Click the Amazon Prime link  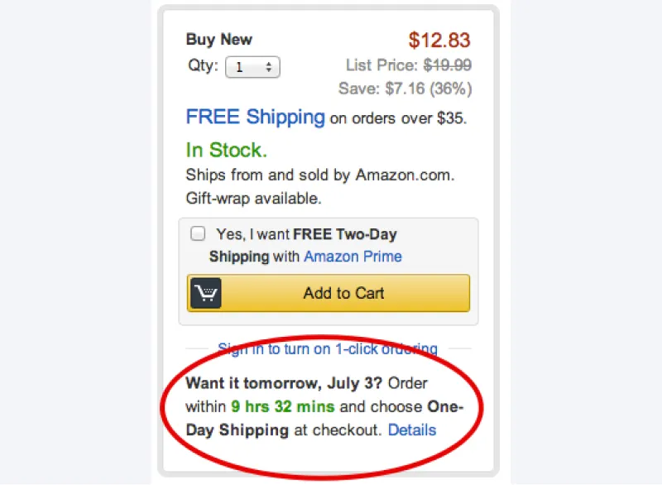[353, 257]
